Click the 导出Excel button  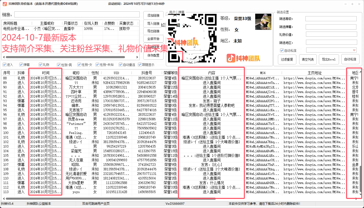(x=329, y=59)
